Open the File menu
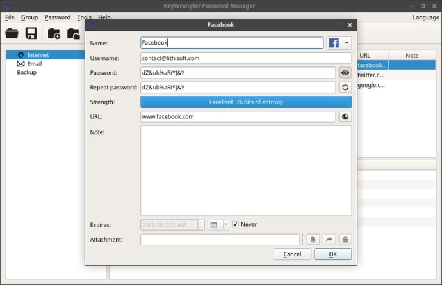Viewport: 442px width, 285px height. tap(10, 17)
